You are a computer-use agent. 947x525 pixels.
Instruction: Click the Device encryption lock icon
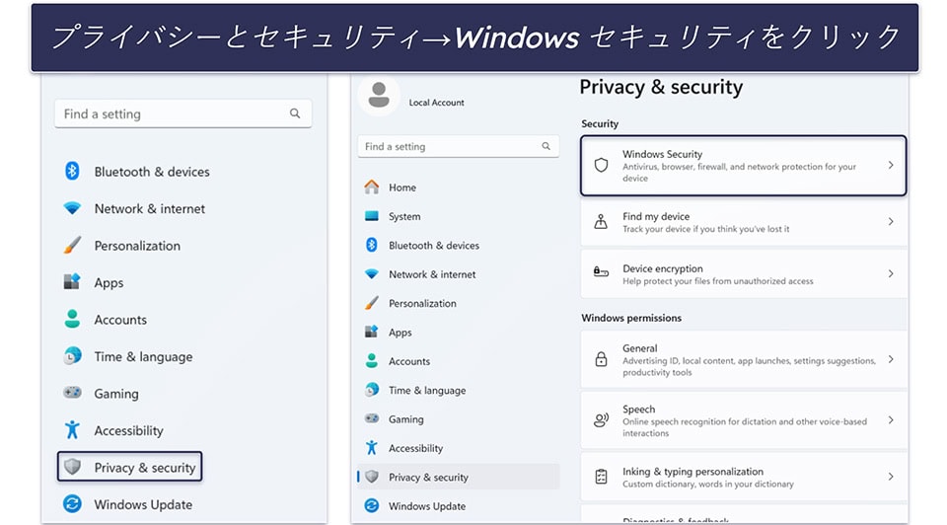pos(601,271)
